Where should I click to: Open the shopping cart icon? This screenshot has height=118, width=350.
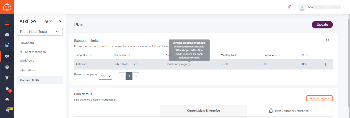(x=7, y=78)
